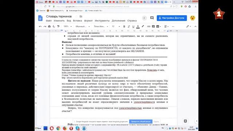Star the document Словарь терминов

[x=76, y=16]
